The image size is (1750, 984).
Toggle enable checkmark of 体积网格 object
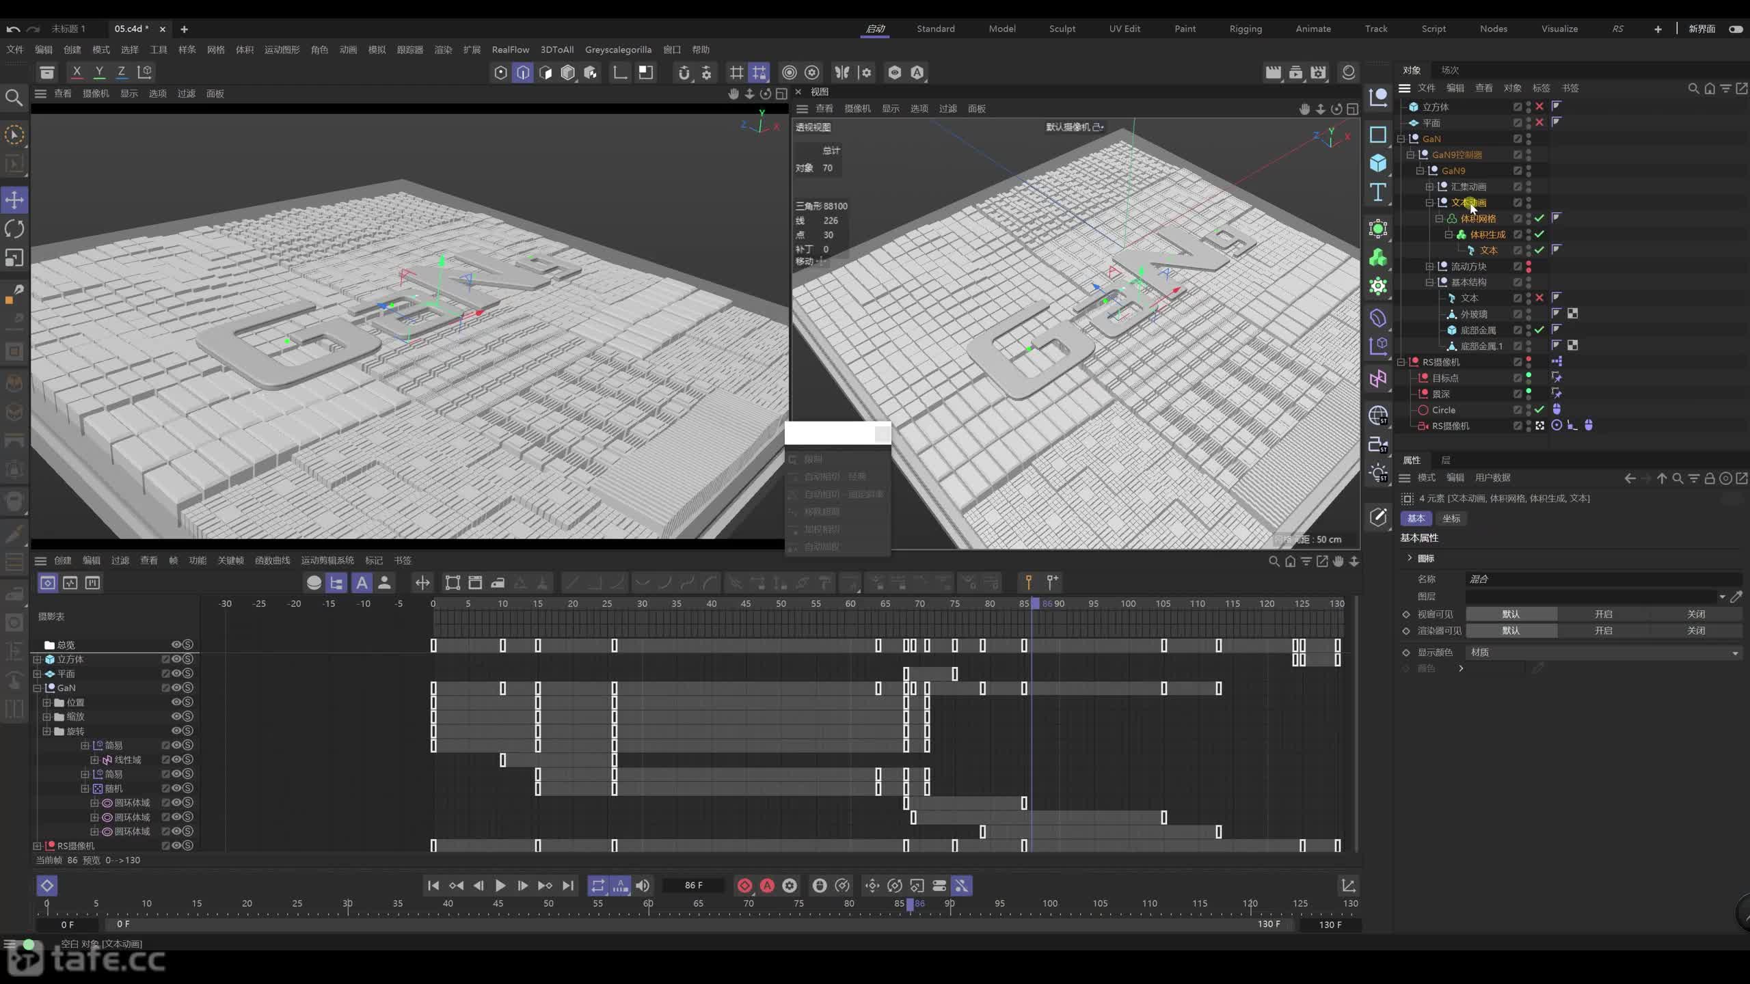[1539, 219]
